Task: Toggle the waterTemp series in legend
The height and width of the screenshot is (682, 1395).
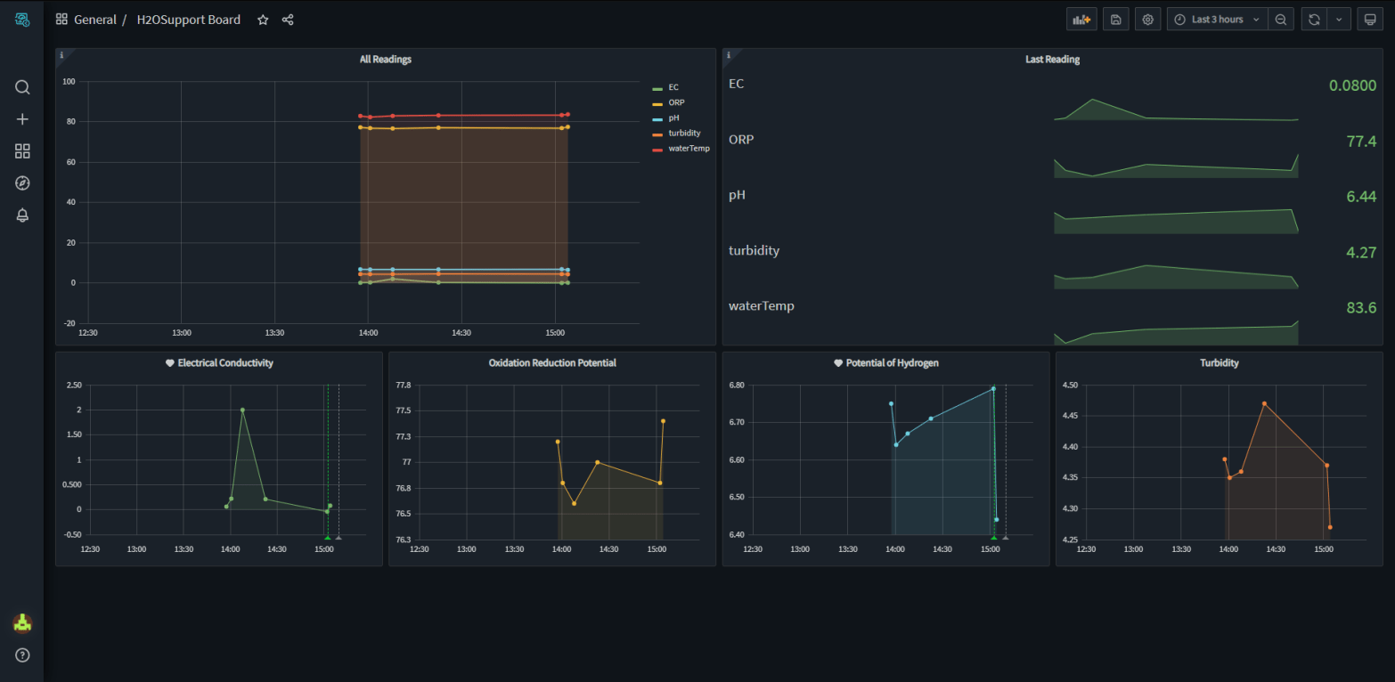Action: 689,149
